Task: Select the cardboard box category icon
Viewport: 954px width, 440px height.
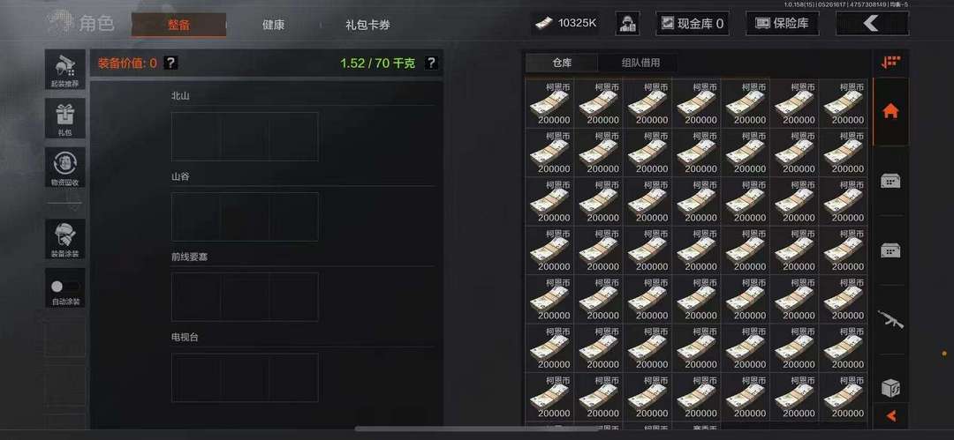Action: [890, 387]
